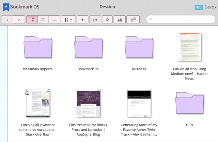Viewport: 218px width, 142px height.
Task: Open the Stack Overflow exceptions bookmark thumbnail
Action: point(38,103)
